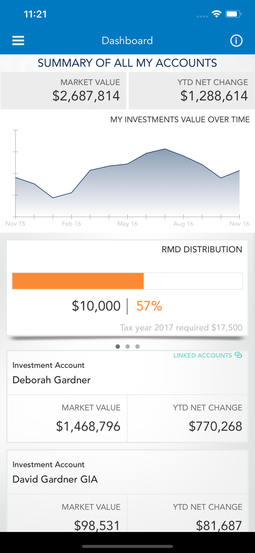
Task: Select the first carousel page dot
Action: point(118,346)
